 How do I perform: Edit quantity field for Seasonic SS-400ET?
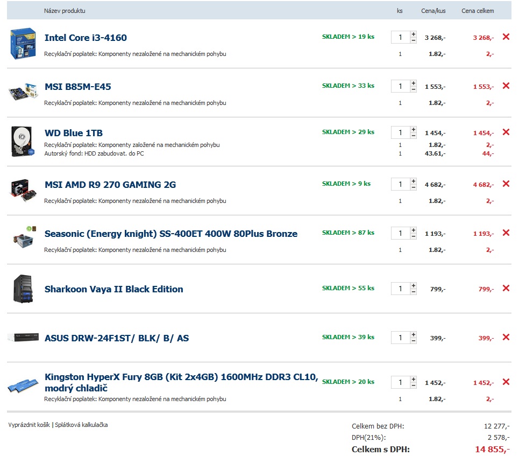pos(401,234)
